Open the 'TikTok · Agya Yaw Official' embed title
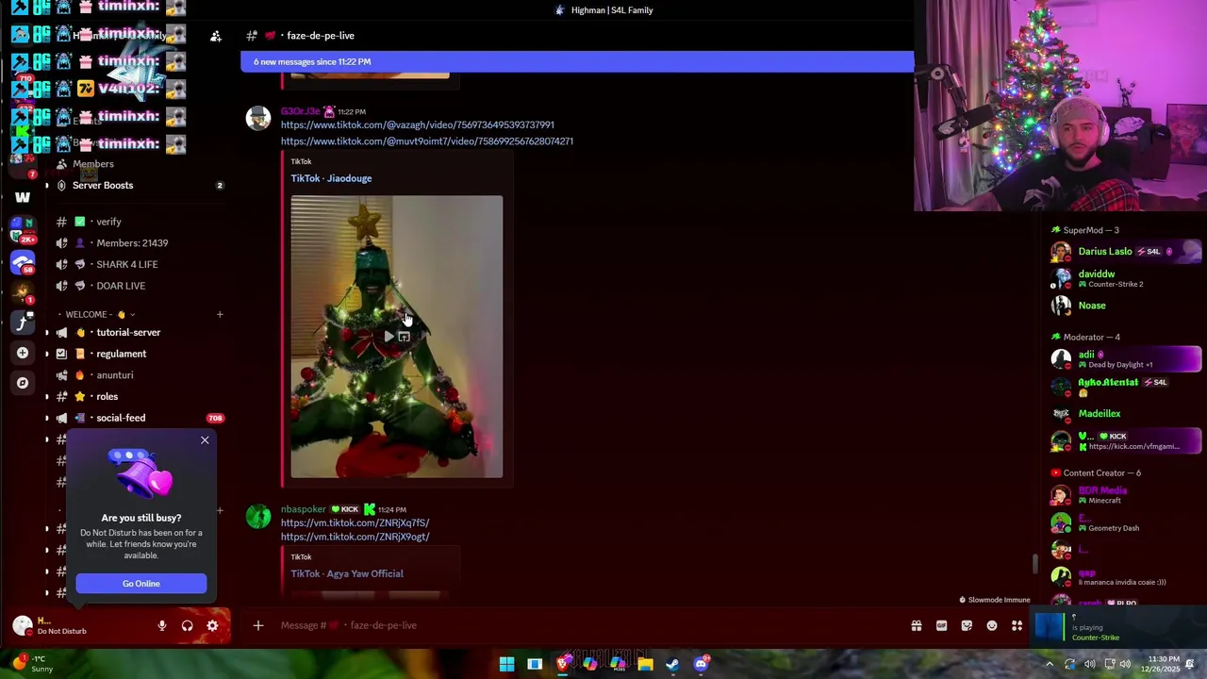 (x=347, y=573)
